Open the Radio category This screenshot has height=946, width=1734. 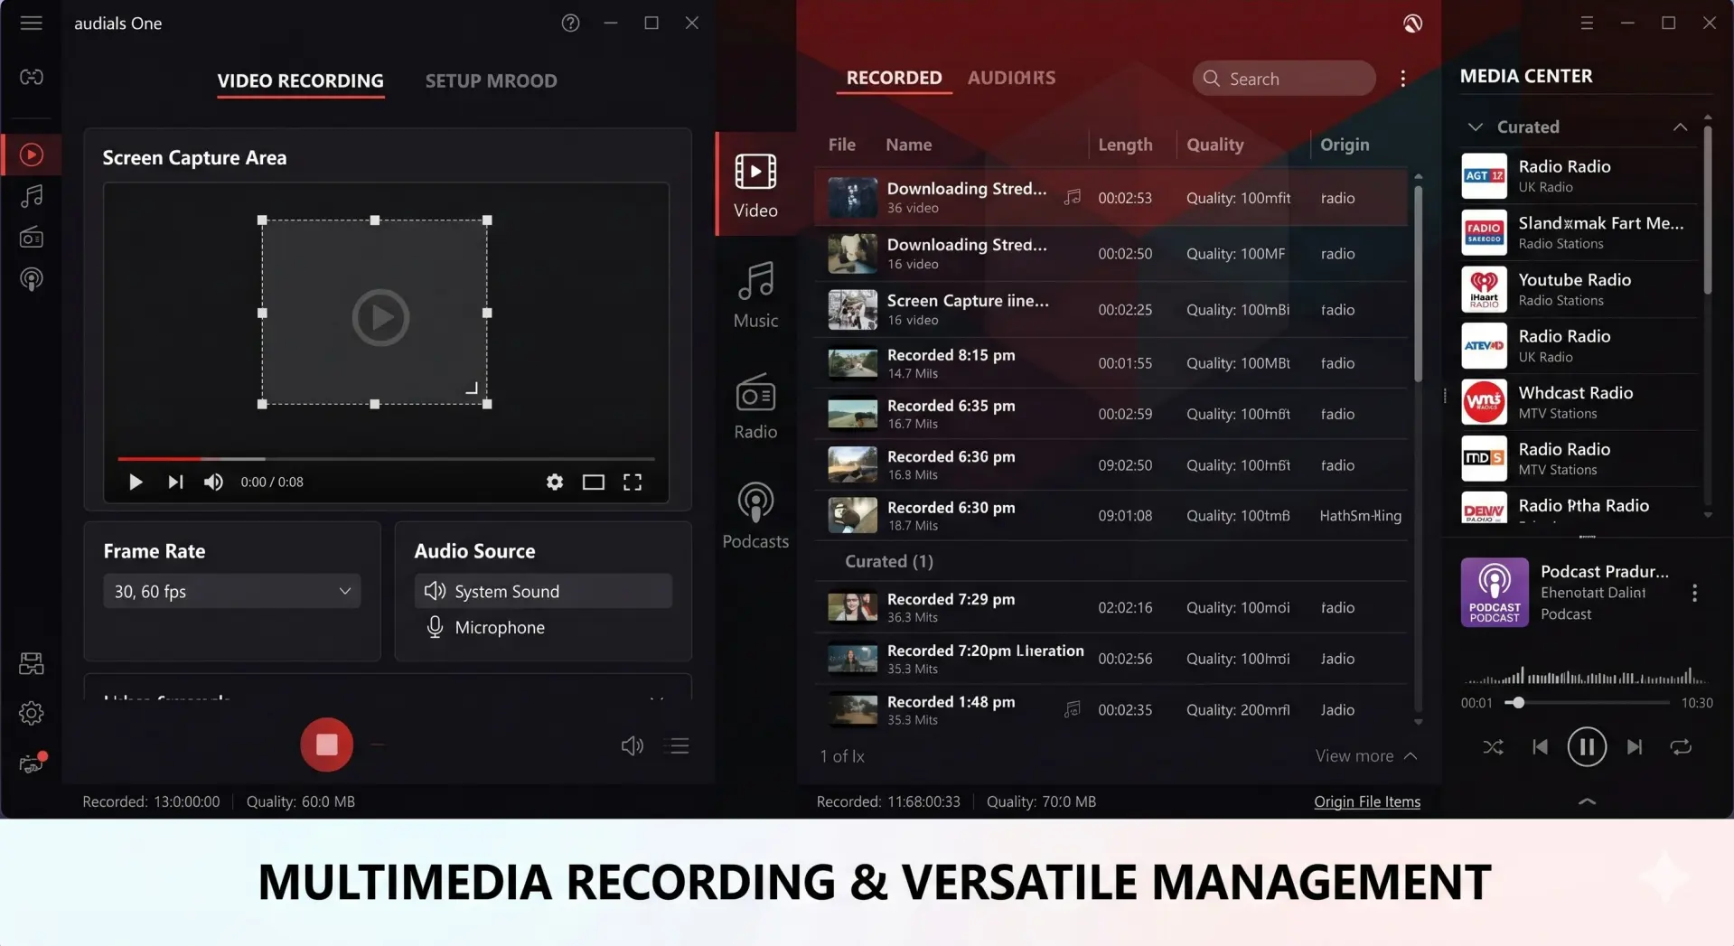tap(755, 407)
